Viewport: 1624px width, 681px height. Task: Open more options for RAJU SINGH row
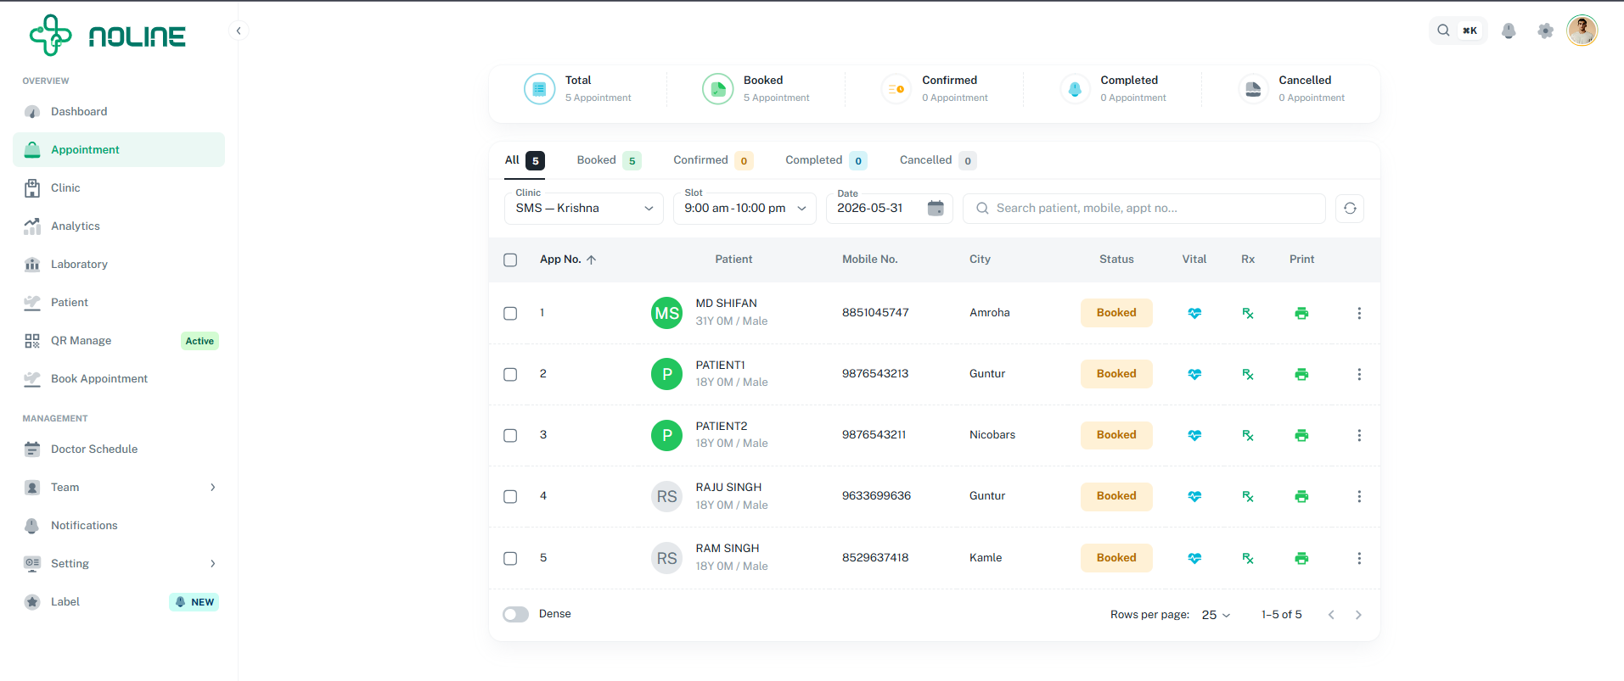pyautogui.click(x=1359, y=496)
